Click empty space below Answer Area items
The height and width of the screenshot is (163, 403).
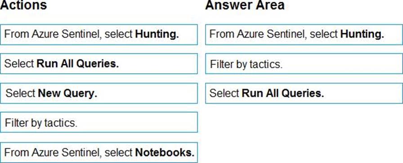point(304,133)
